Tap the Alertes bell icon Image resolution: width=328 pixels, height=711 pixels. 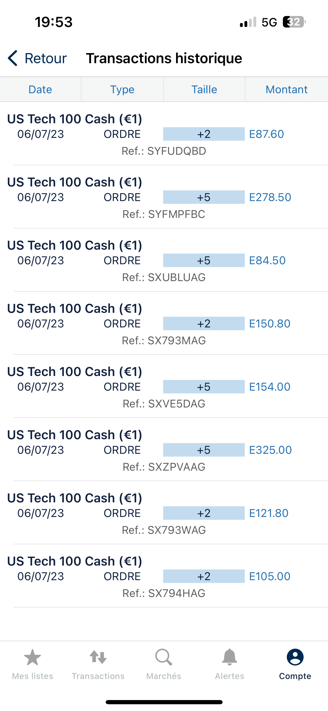coord(229,658)
